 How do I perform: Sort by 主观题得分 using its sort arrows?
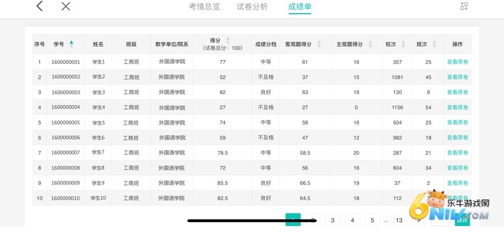370,45
